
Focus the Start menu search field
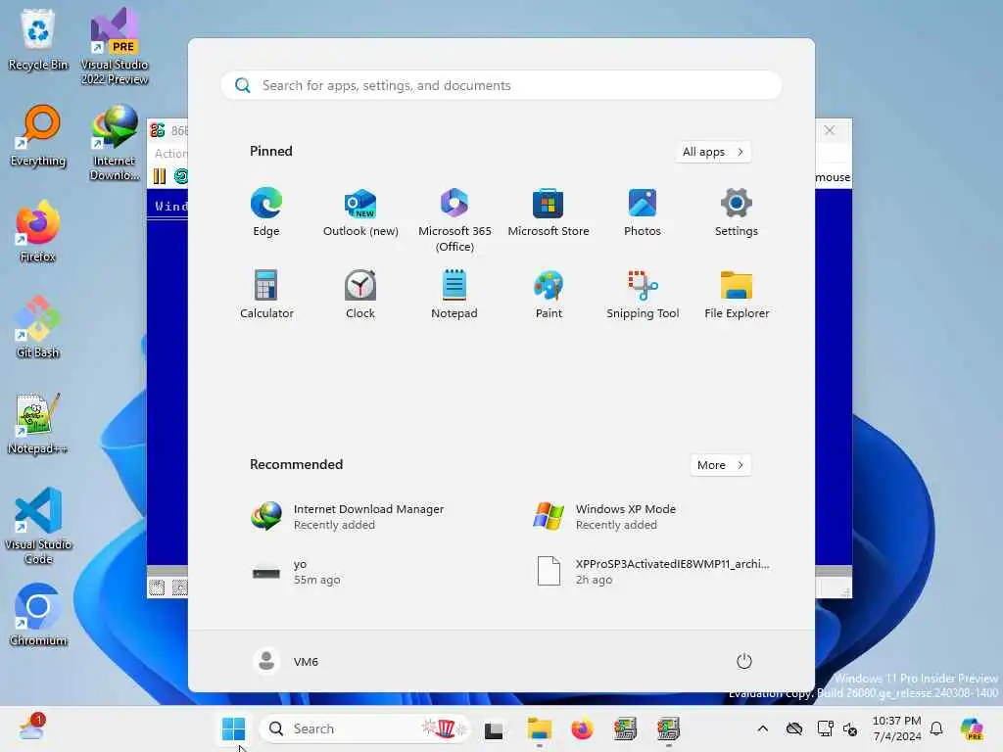(501, 86)
